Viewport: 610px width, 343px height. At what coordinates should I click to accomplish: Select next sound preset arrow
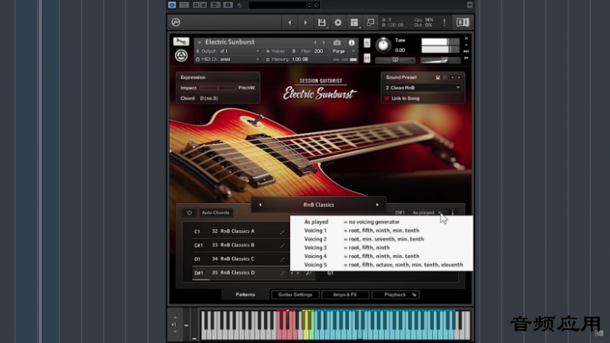[x=459, y=77]
